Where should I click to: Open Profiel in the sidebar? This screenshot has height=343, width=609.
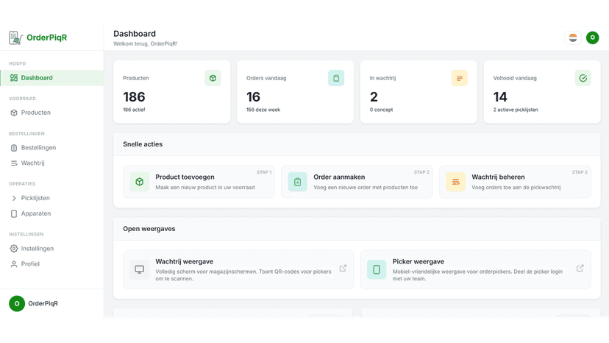[52, 264]
